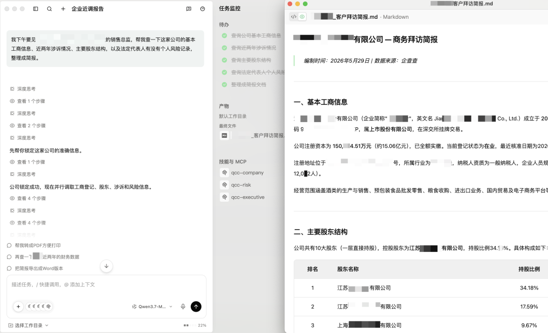
Task: Click the Markdown file type label in preview header
Action: (x=396, y=17)
